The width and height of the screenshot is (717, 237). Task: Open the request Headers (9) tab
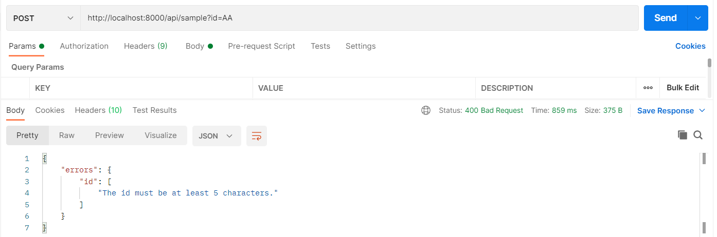(146, 46)
